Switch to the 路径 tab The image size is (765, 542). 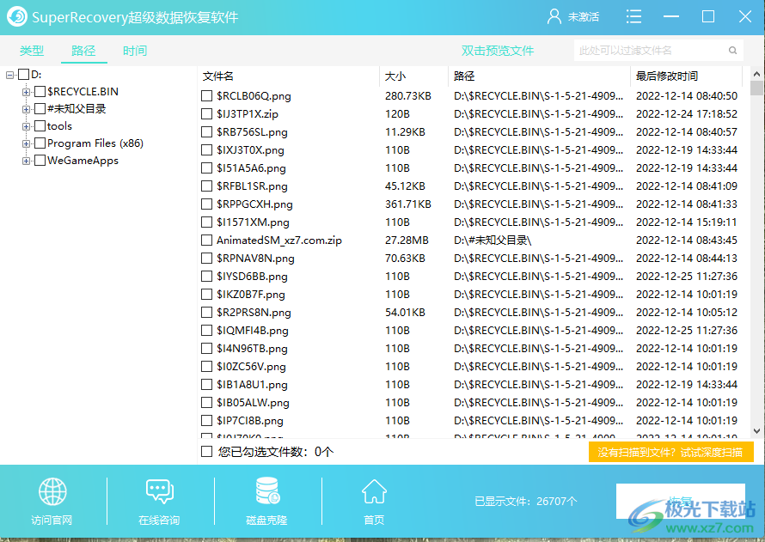coord(83,51)
